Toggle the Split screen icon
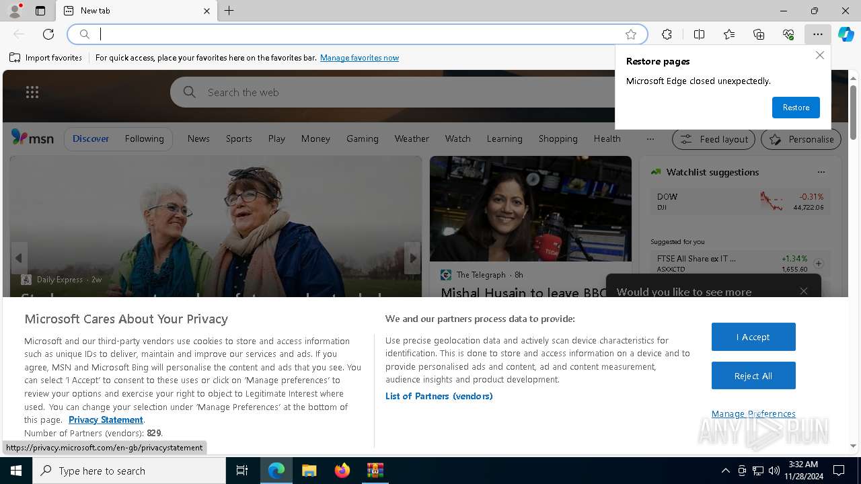Screen dimensions: 861x484 tap(699, 34)
